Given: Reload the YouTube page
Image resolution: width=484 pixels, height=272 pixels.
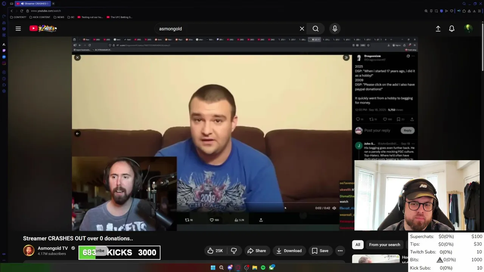Looking at the screenshot, I should 22,11.
